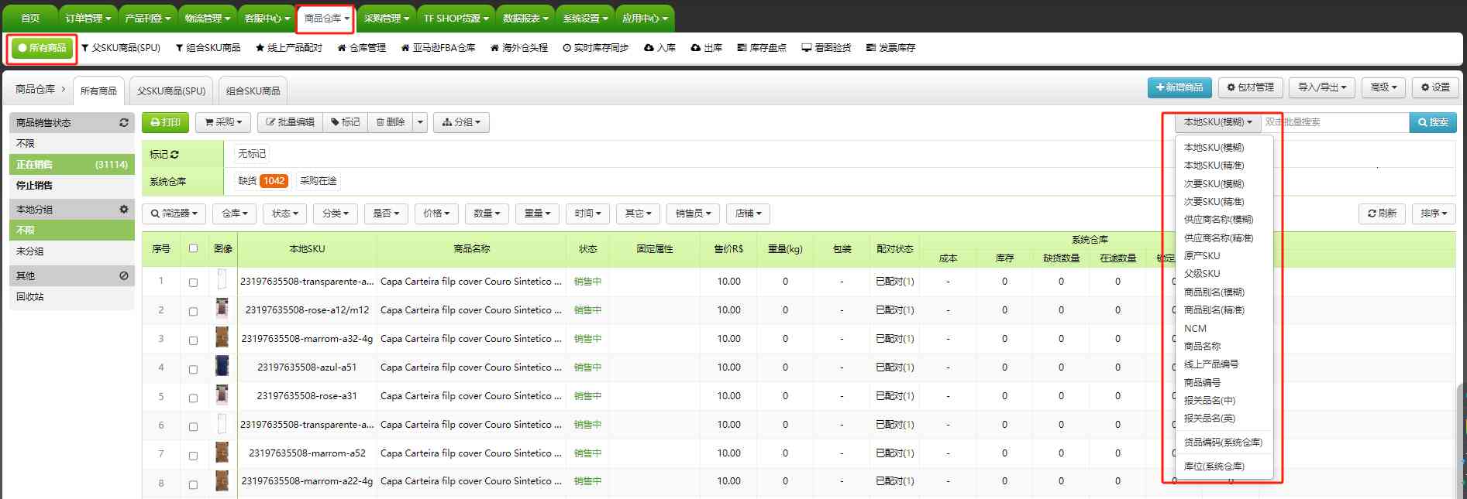This screenshot has height=499, width=1467.
Task: Click the 删除 trash button
Action: pyautogui.click(x=390, y=122)
